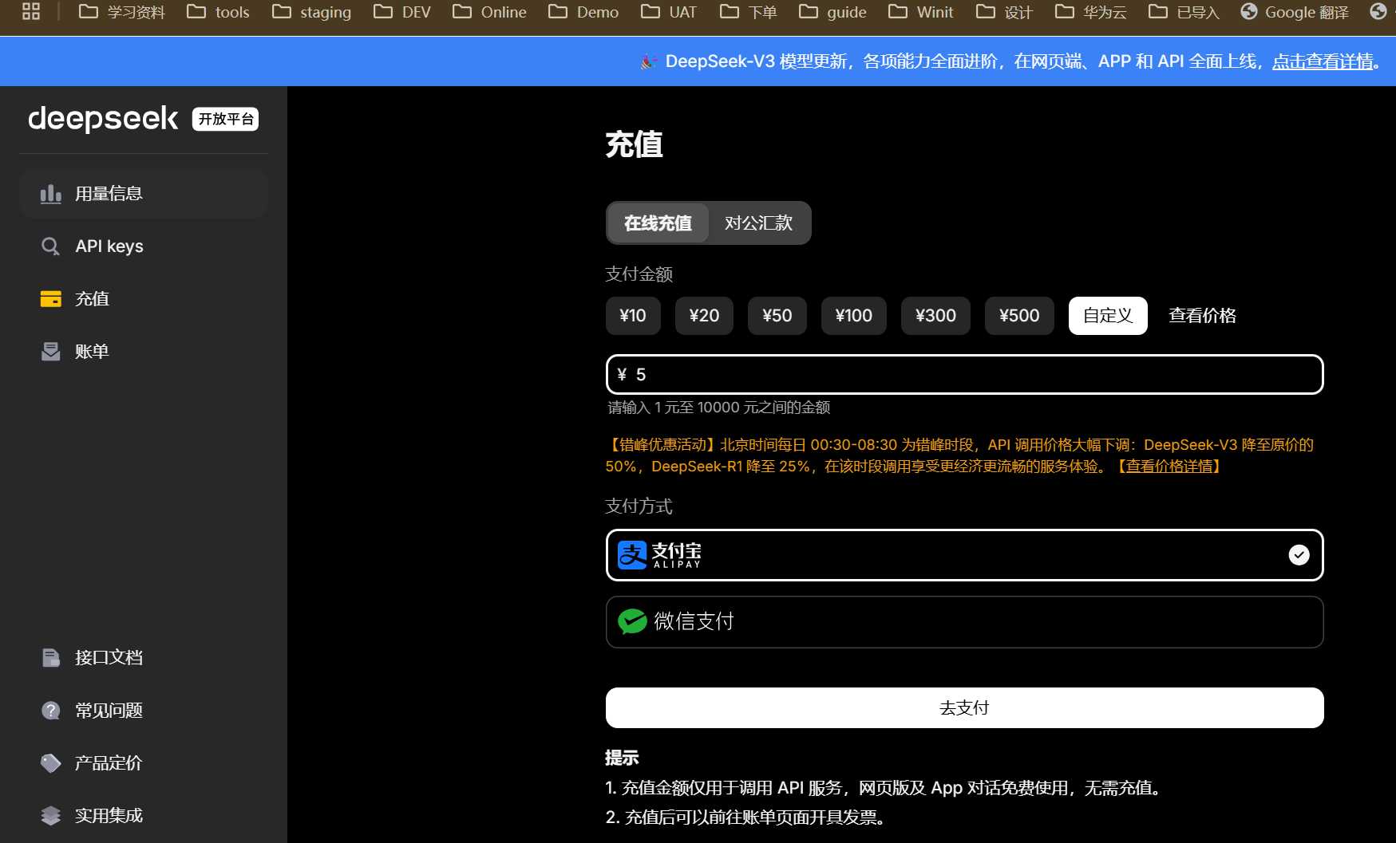Screen dimensions: 1396x843
Task: Click the 接口文档 document icon
Action: point(51,658)
